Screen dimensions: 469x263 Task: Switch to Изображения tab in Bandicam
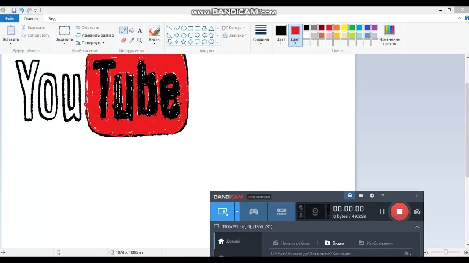(x=376, y=243)
